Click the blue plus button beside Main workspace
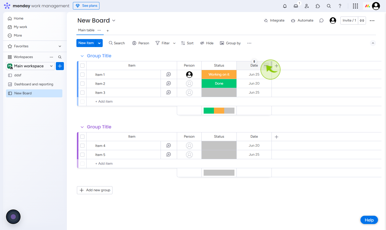The height and width of the screenshot is (230, 386). point(60,66)
